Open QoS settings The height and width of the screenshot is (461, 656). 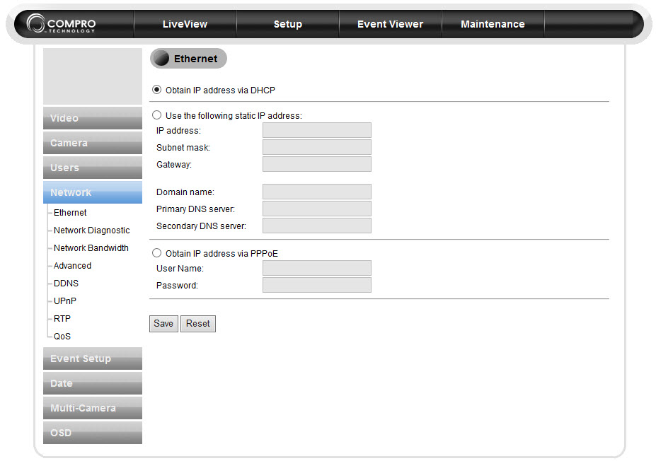click(x=62, y=336)
